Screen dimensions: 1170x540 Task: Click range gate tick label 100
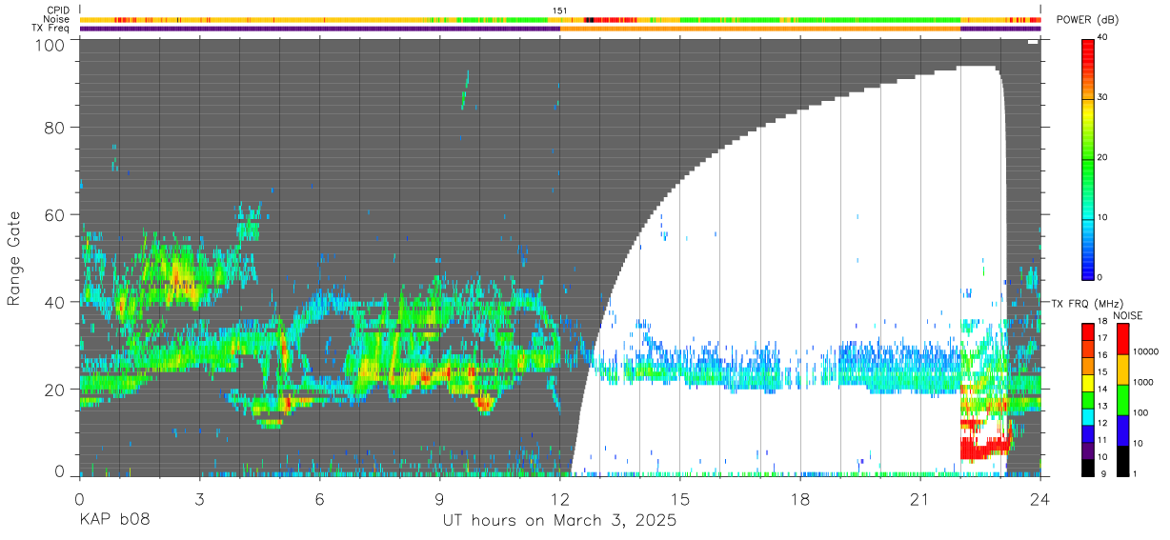[x=50, y=44]
